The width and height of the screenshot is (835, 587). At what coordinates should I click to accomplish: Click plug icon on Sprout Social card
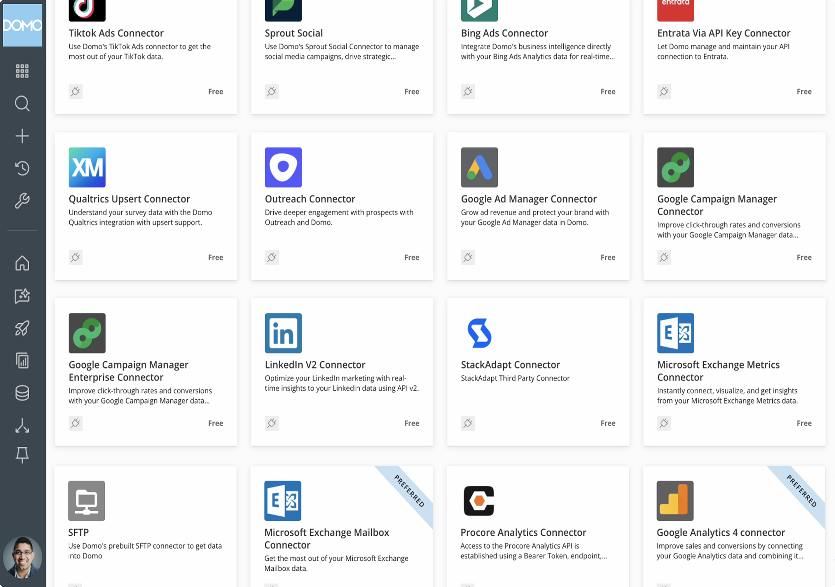(272, 92)
